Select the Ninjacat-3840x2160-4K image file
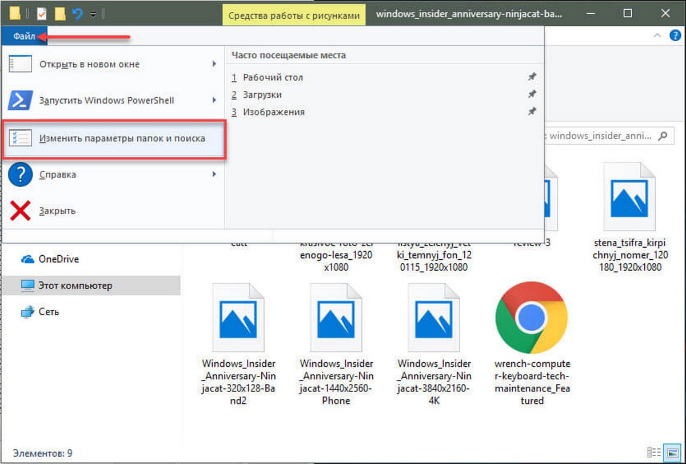Screen dimensions: 686x464 point(434,343)
